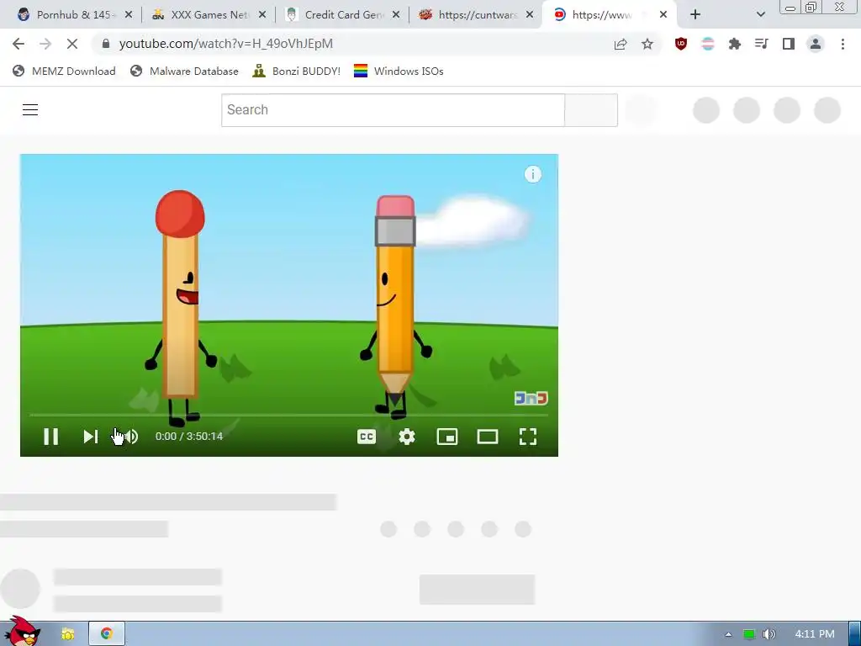Close the XXX Games Net tab
Viewport: 861px width, 646px height.
click(262, 15)
